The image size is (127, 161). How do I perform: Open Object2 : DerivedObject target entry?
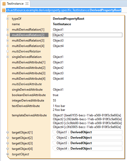click(87, 138)
